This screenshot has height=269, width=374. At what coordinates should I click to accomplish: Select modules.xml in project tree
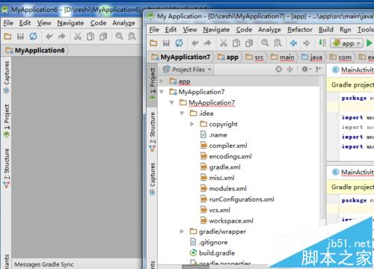coord(224,188)
